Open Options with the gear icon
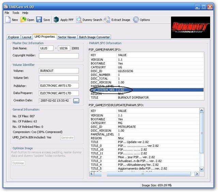This screenshot has width=218, height=192. pyautogui.click(x=136, y=20)
